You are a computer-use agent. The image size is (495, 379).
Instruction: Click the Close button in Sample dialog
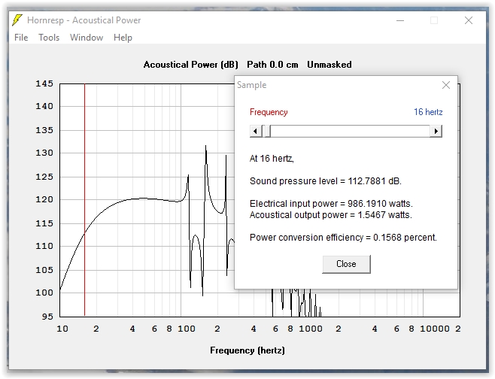(x=346, y=264)
